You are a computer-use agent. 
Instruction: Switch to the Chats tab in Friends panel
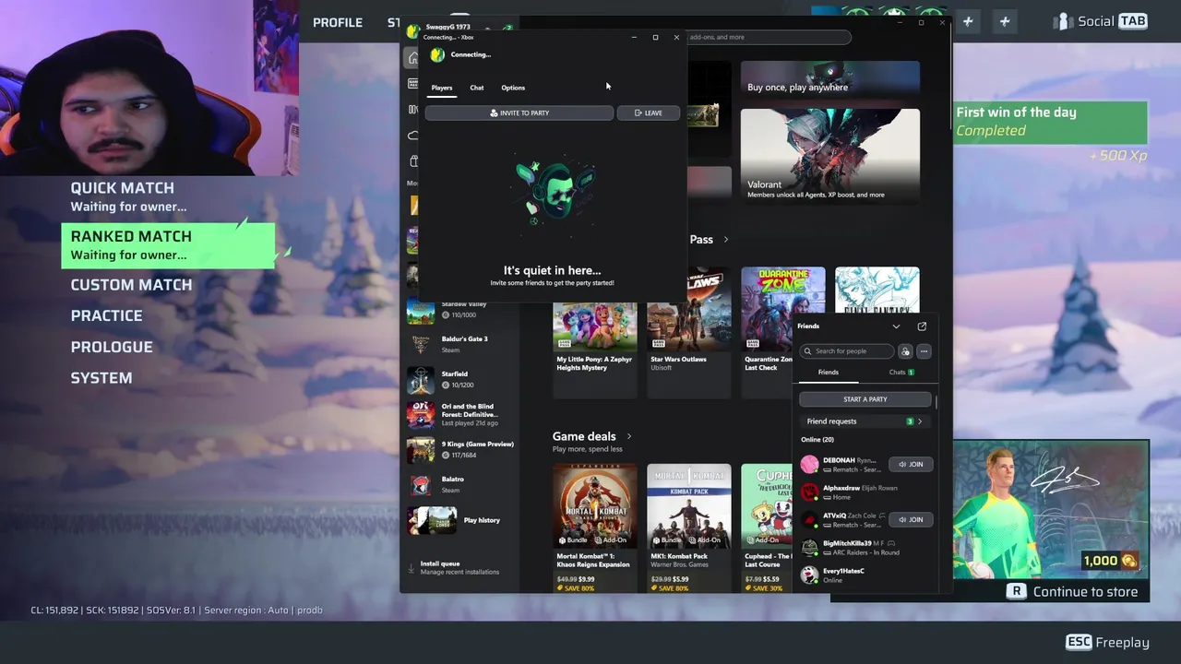(901, 373)
